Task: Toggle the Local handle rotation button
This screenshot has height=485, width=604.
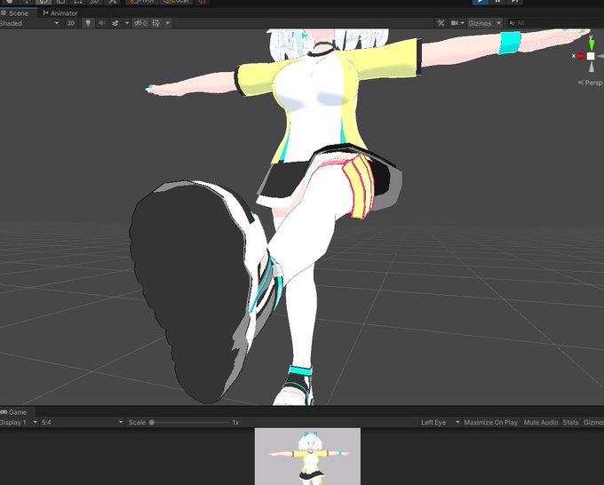Action: pos(177,2)
